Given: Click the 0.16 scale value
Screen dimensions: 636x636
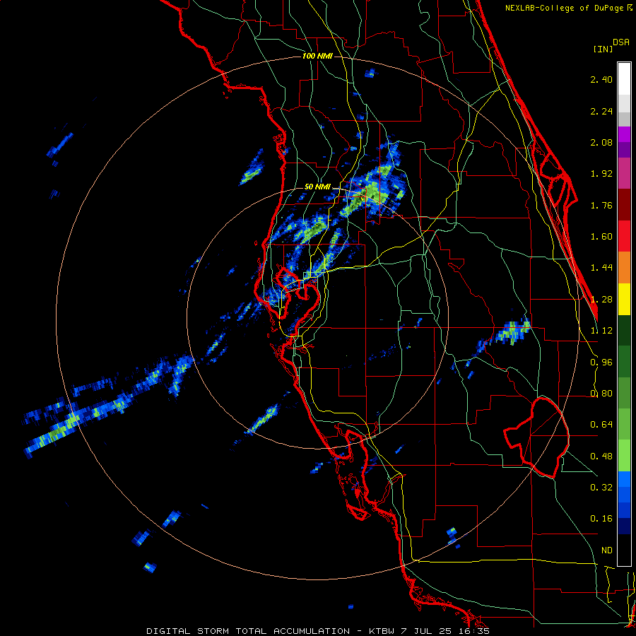Looking at the screenshot, I should click(x=601, y=519).
